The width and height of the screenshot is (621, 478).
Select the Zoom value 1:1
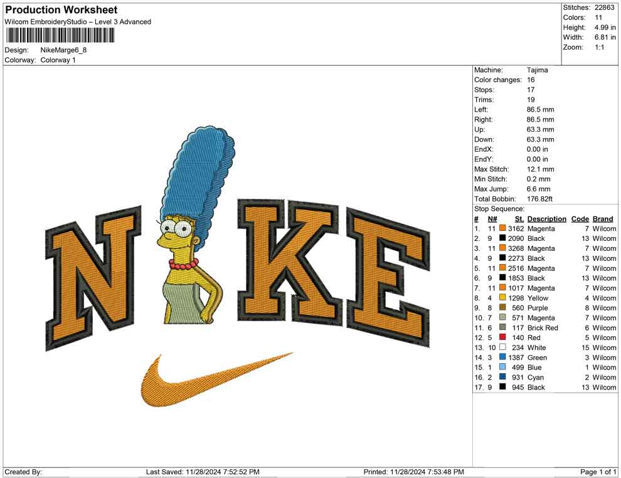pos(599,47)
